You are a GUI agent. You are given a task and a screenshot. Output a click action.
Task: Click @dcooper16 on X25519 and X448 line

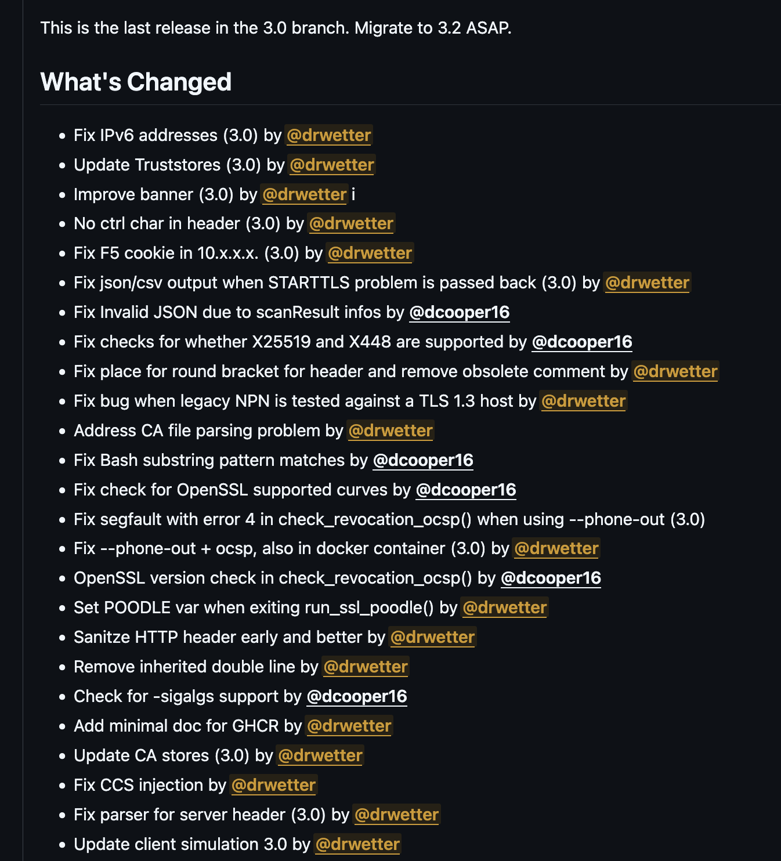tap(582, 342)
